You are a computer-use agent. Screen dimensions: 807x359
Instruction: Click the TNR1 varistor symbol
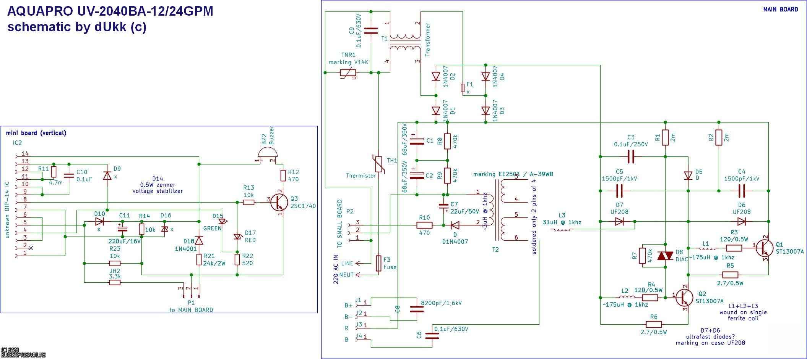(348, 72)
